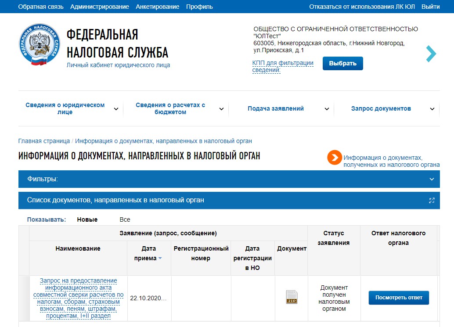Expand the Фильтры panel chevron

(x=432, y=179)
